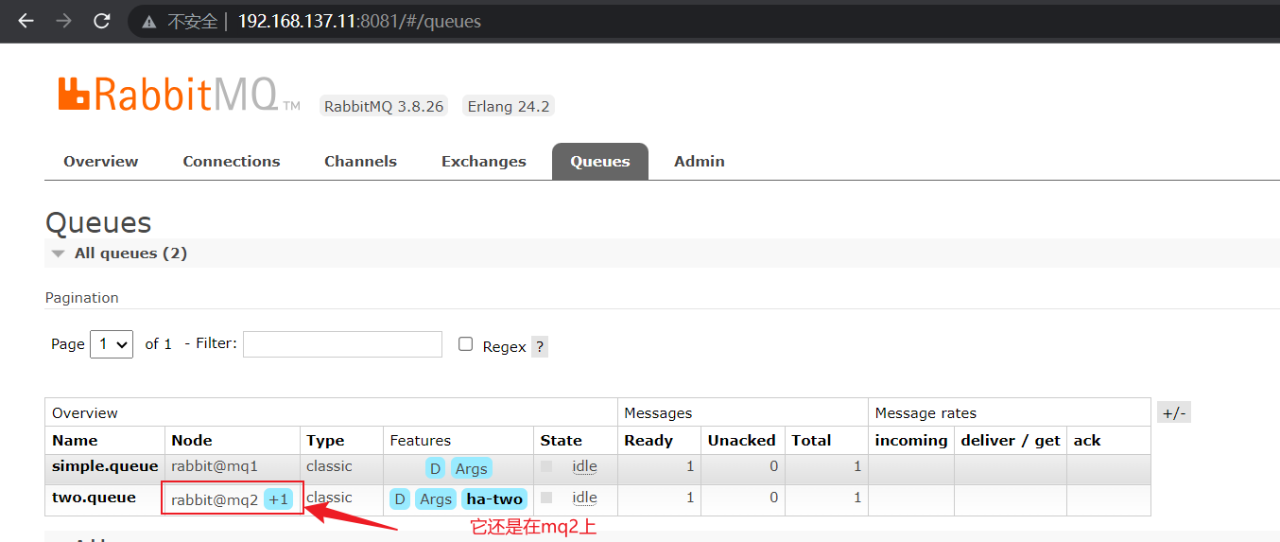1280x542 pixels.
Task: Click the D feature badge of simple.queue
Action: click(435, 468)
